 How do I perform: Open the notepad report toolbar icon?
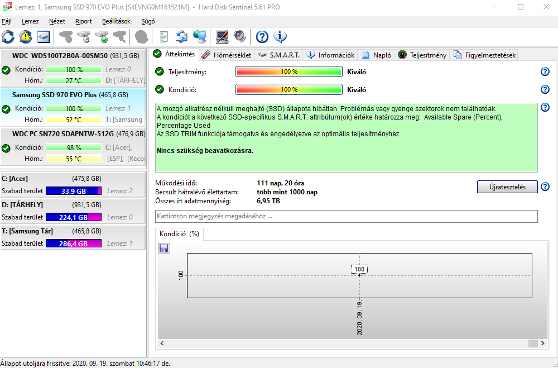[x=164, y=37]
